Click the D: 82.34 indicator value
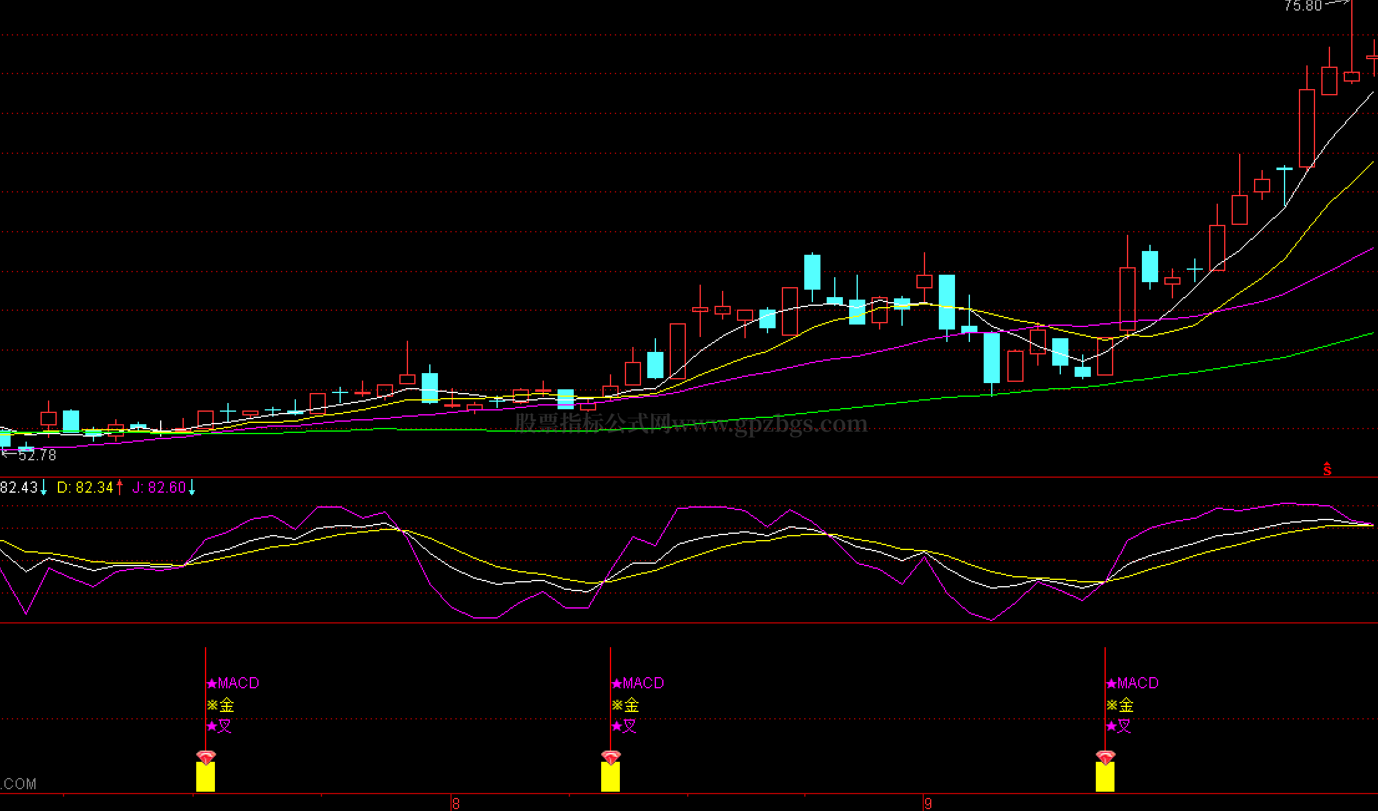The image size is (1378, 811). coord(85,487)
